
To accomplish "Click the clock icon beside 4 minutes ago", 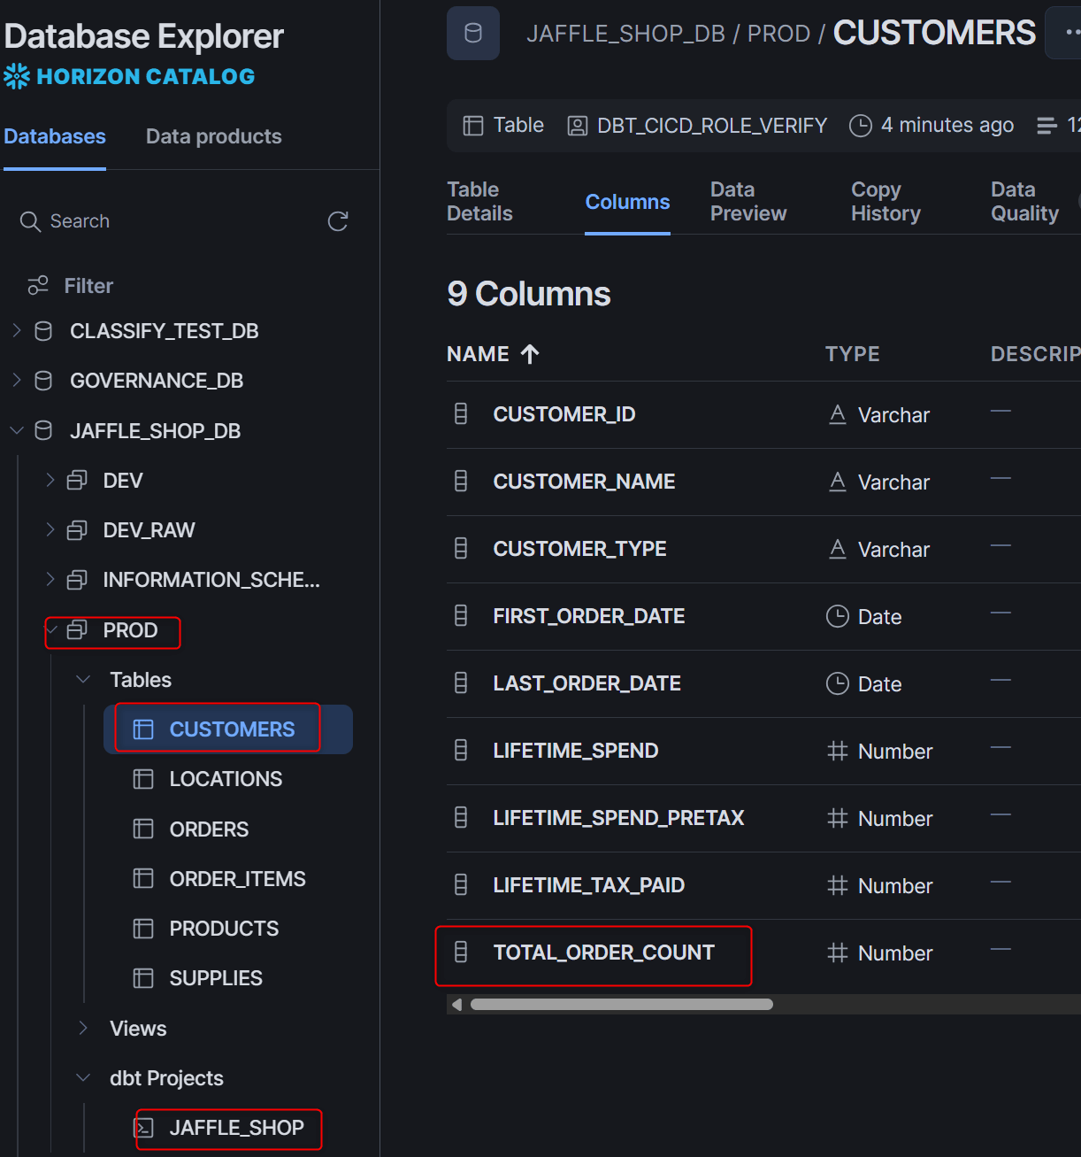I will [x=860, y=126].
